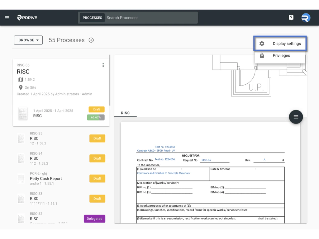This screenshot has width=319, height=239.
Task: Click the Draft badge on RISC-36 card
Action: [97, 109]
